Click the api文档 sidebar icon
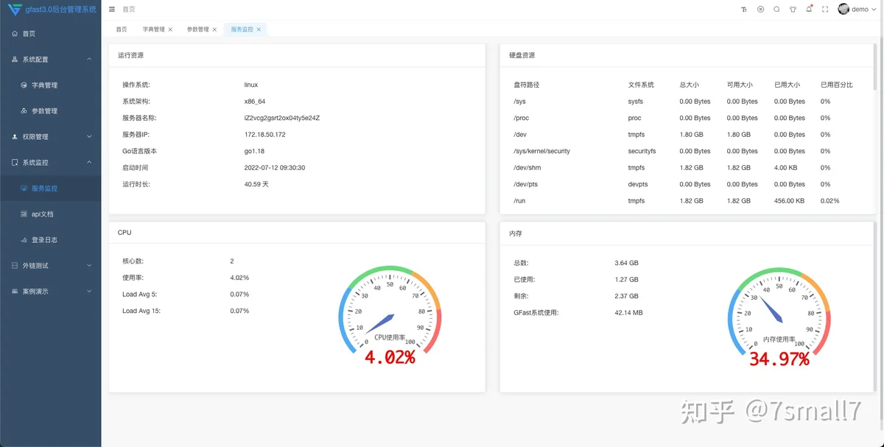Screen dimensions: 884x447 [x=24, y=214]
